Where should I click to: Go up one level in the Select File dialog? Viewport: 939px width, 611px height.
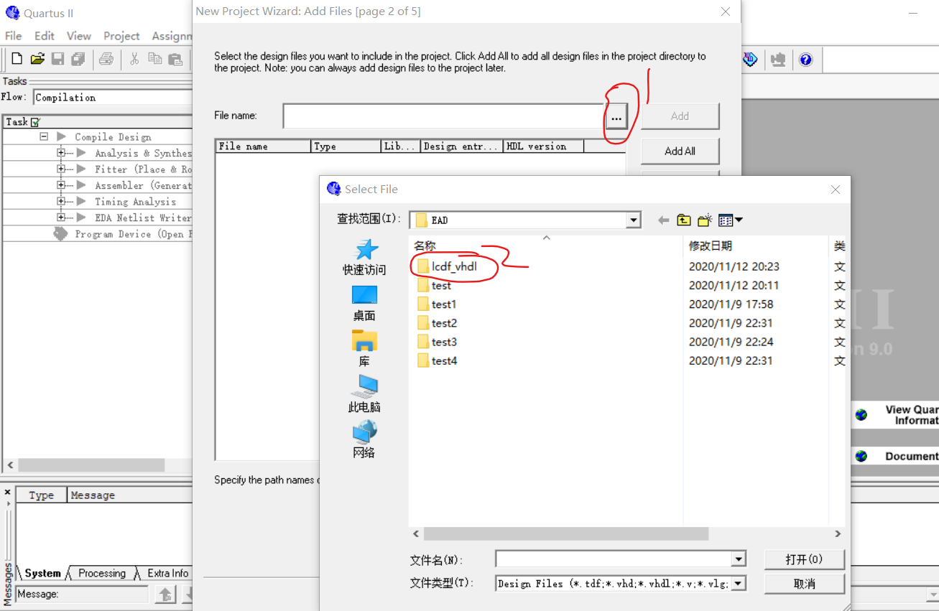click(683, 220)
